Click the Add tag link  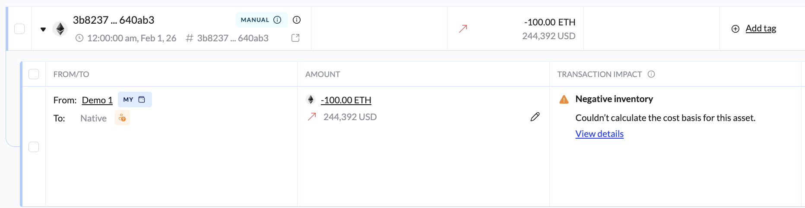761,28
